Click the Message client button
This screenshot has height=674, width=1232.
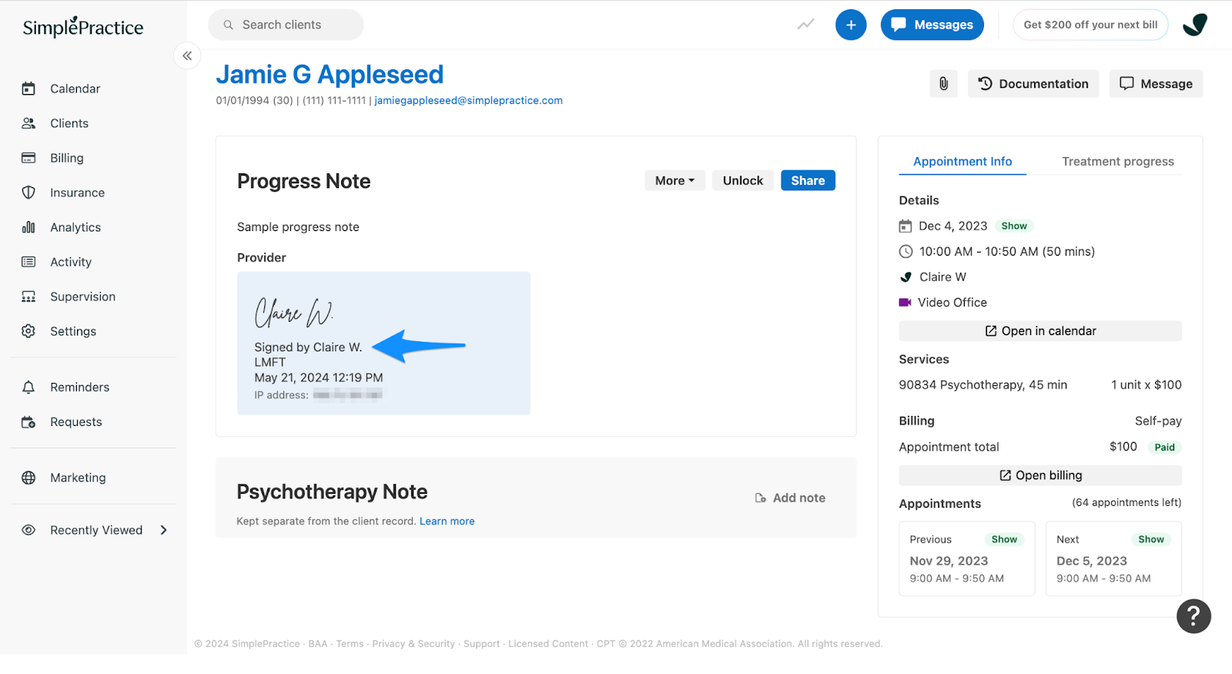pos(1156,84)
